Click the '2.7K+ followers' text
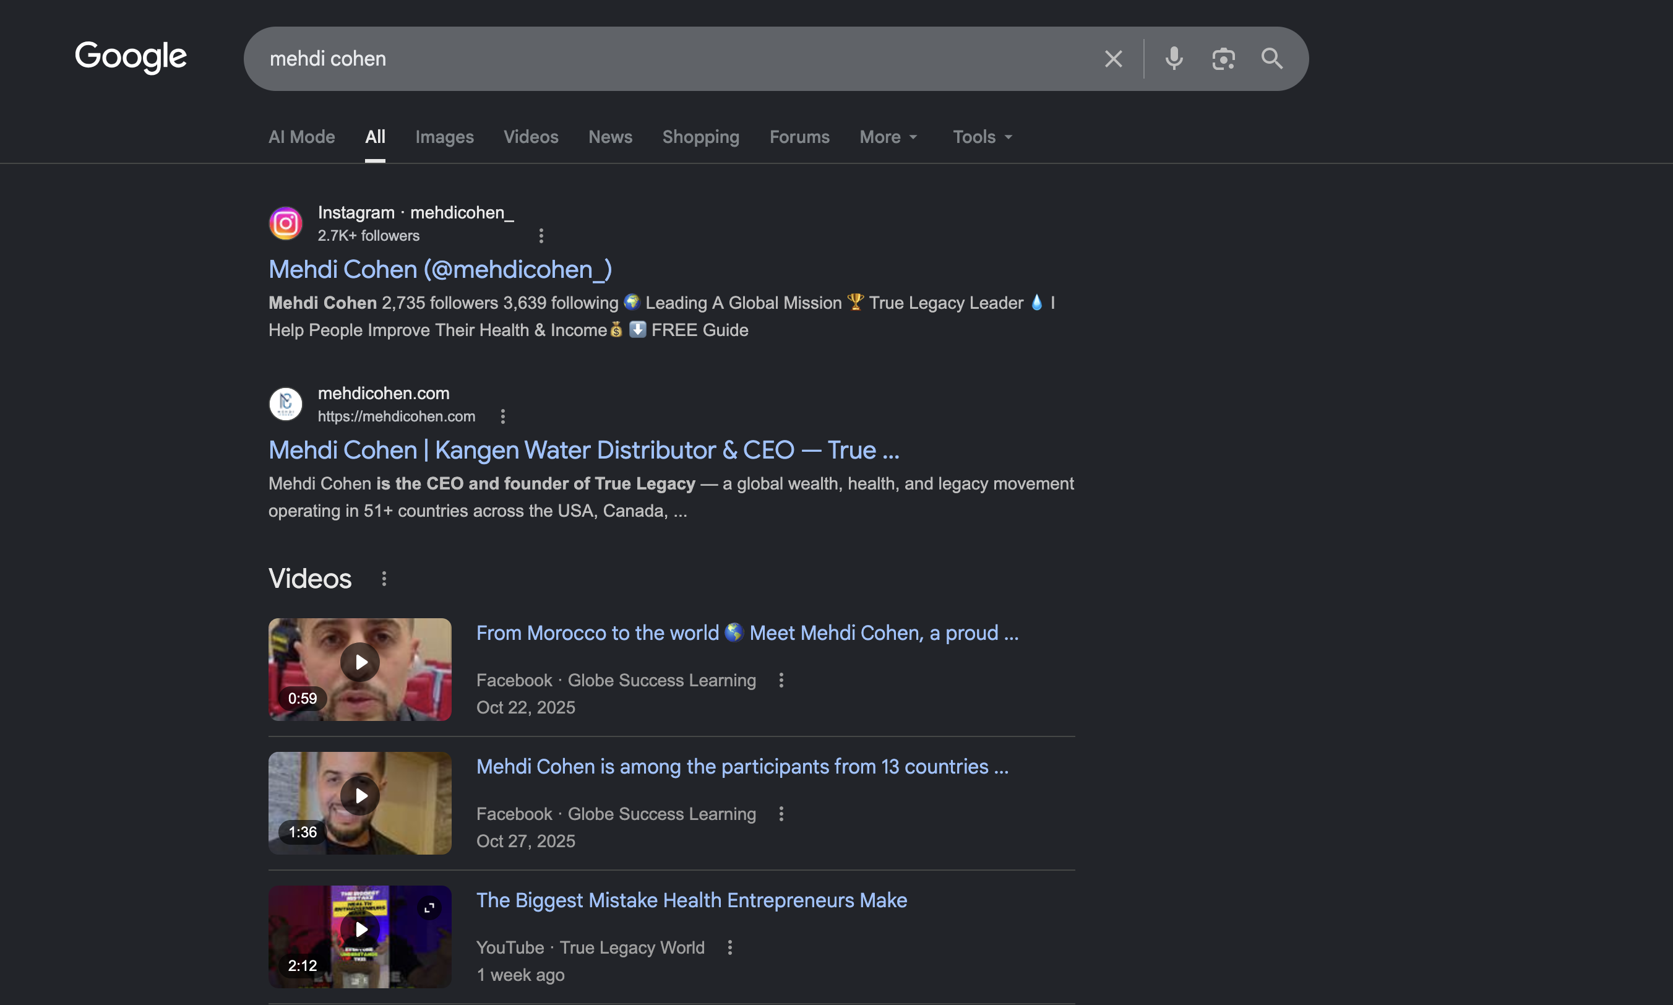Image resolution: width=1673 pixels, height=1005 pixels. click(x=369, y=236)
